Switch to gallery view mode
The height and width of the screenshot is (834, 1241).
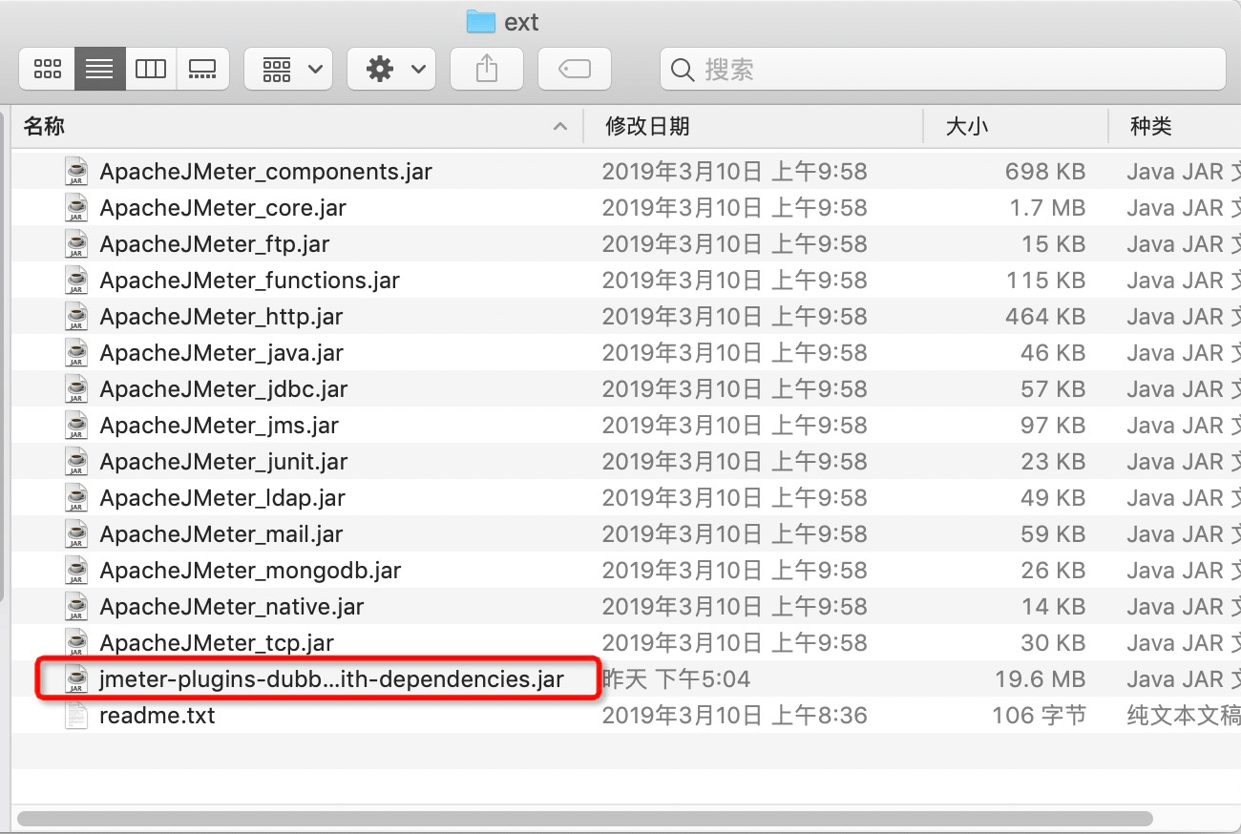point(202,69)
